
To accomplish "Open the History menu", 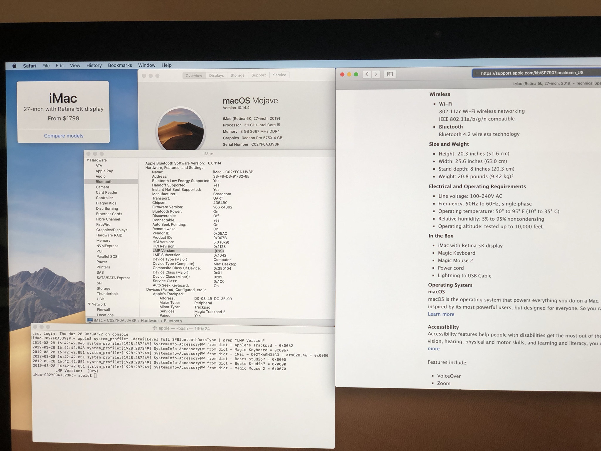I will [x=94, y=65].
